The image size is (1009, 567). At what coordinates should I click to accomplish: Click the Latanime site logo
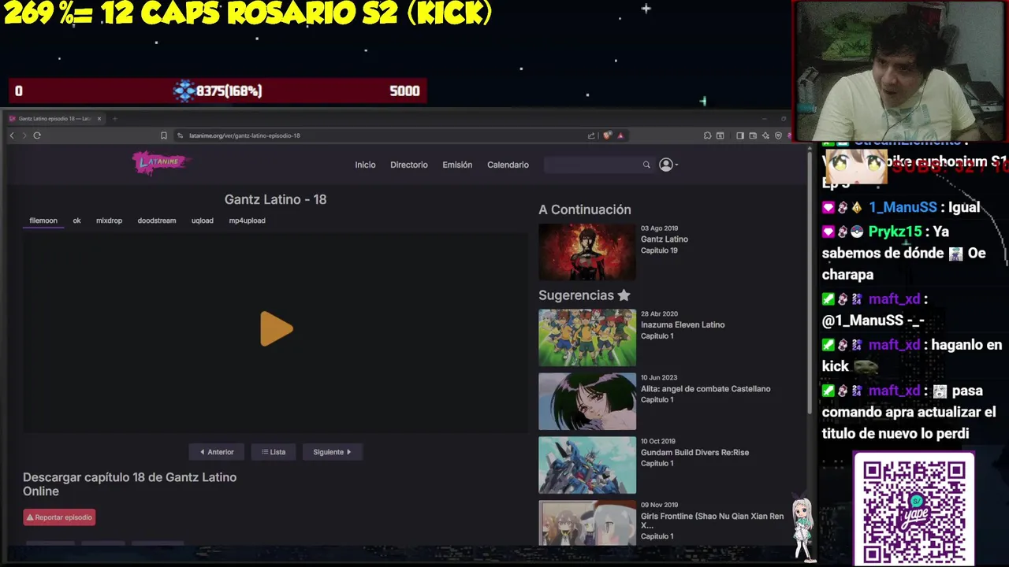coord(161,163)
